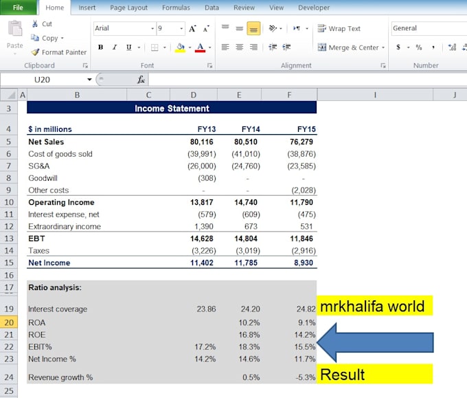Toggle highlighted Bottom Align button
This screenshot has width=467, height=398.
[x=253, y=28]
